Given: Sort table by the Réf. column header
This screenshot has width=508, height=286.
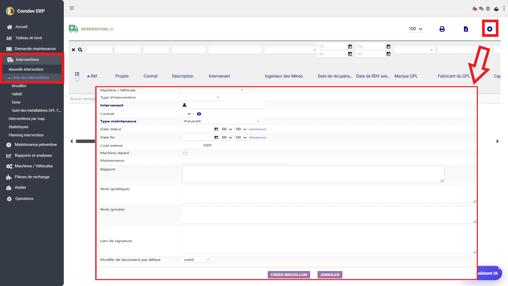Looking at the screenshot, I should [94, 76].
